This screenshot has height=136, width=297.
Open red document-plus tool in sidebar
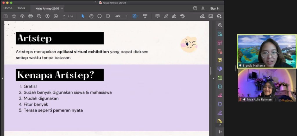(220, 52)
